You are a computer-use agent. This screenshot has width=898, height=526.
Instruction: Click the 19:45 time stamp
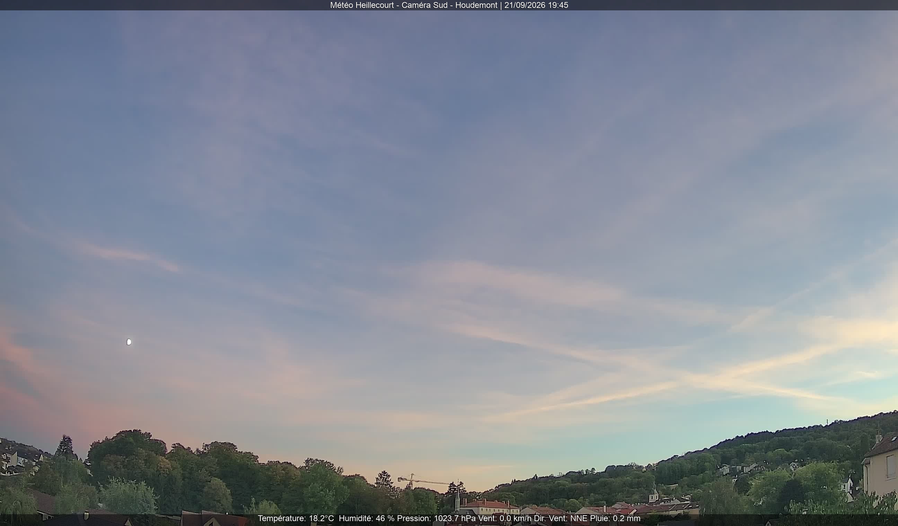[x=559, y=5]
